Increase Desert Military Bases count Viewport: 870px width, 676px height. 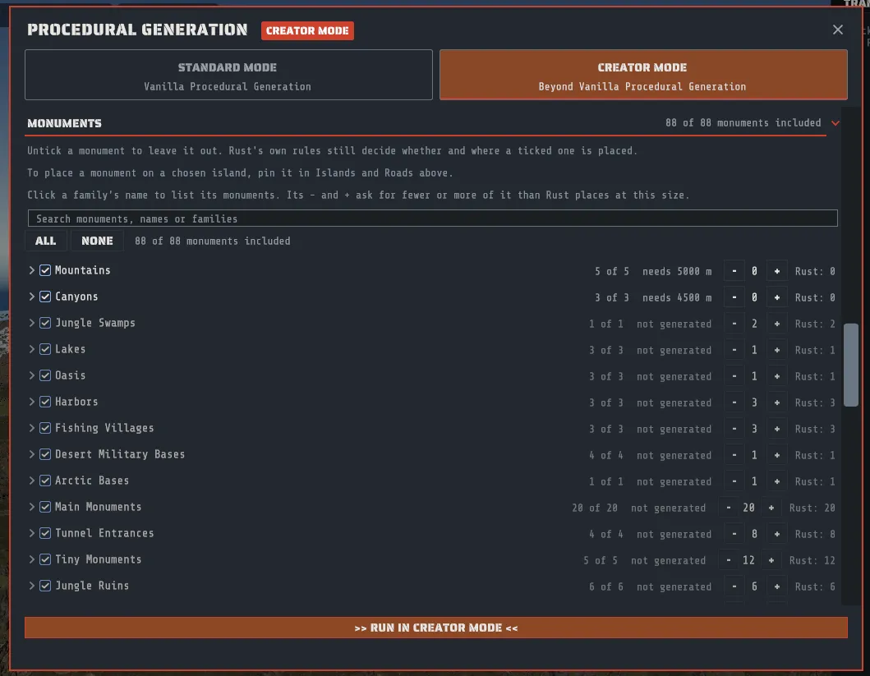click(777, 455)
